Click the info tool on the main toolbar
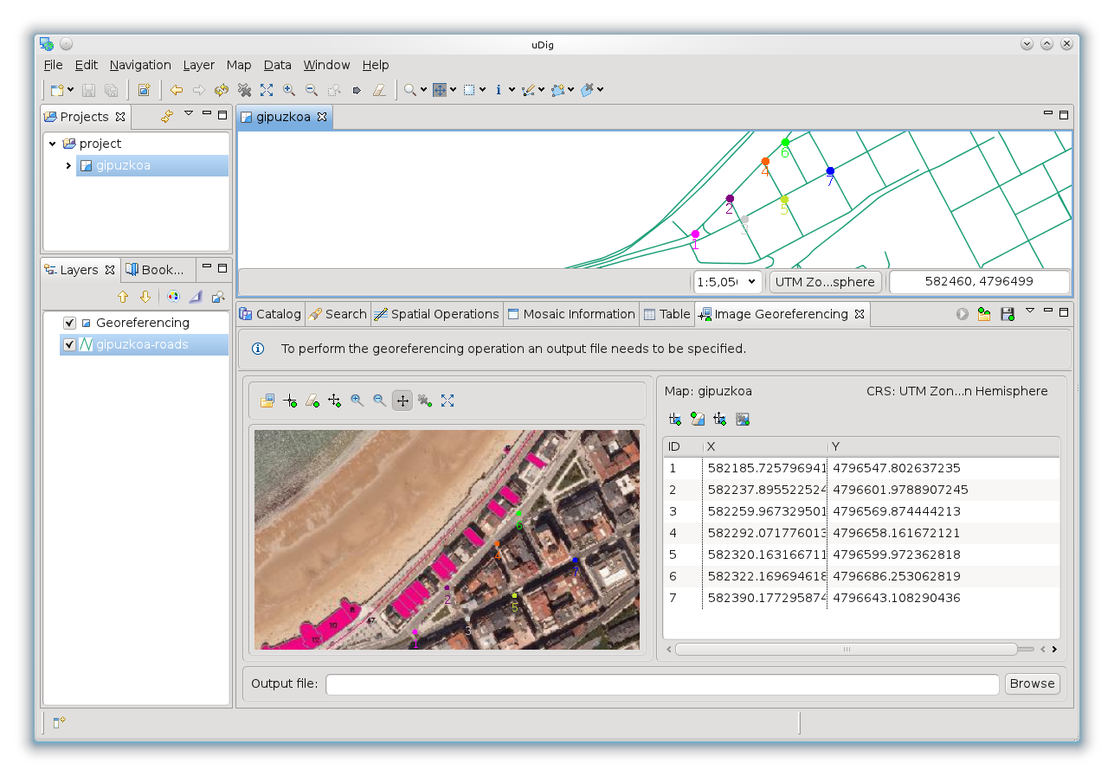Screen dimensions: 1114x776 (x=500, y=89)
